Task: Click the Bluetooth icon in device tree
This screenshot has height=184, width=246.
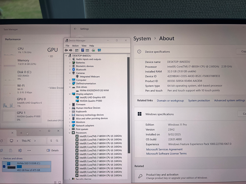Action: point(74,70)
